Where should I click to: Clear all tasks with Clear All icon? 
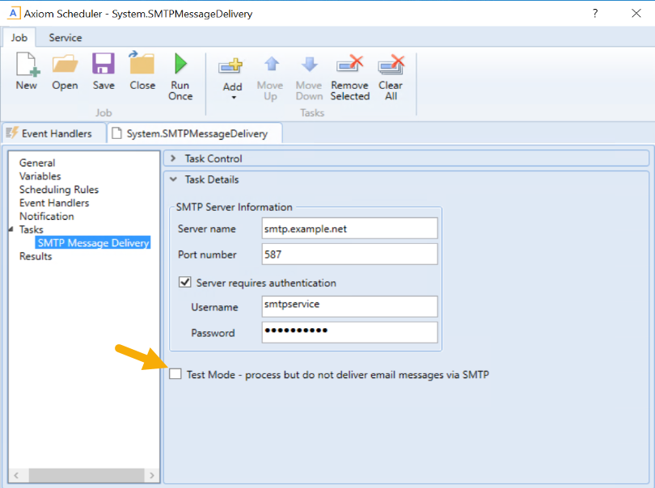point(391,65)
